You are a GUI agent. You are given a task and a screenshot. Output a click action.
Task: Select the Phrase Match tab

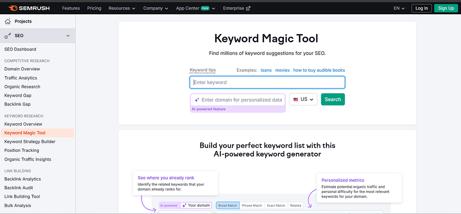(x=252, y=206)
